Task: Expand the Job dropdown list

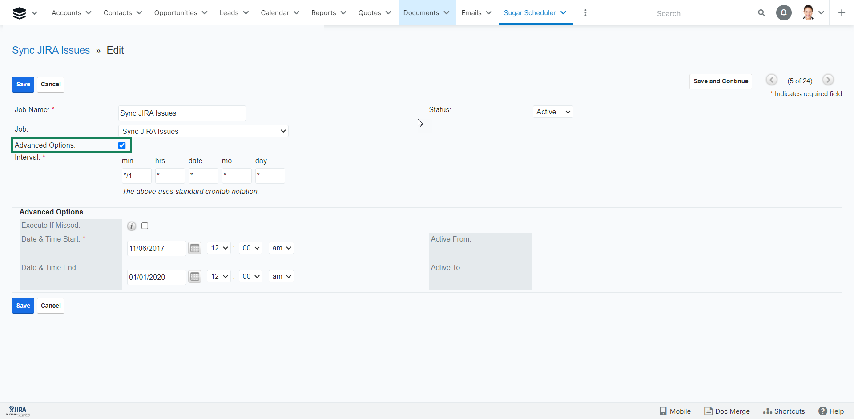Action: (204, 131)
